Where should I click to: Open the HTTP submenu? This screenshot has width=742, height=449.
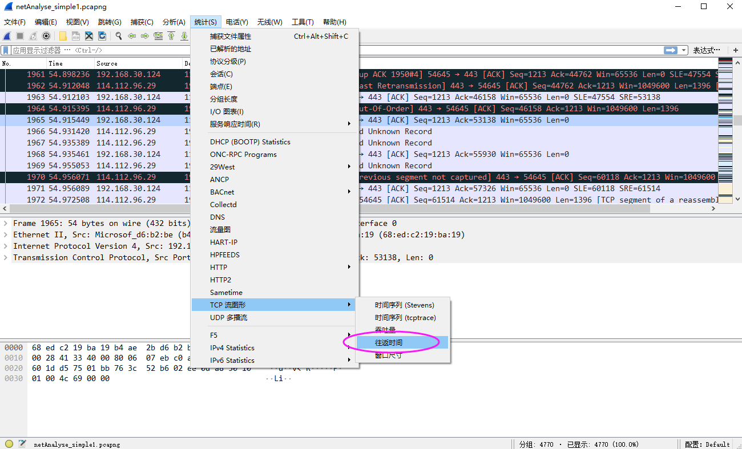click(275, 267)
